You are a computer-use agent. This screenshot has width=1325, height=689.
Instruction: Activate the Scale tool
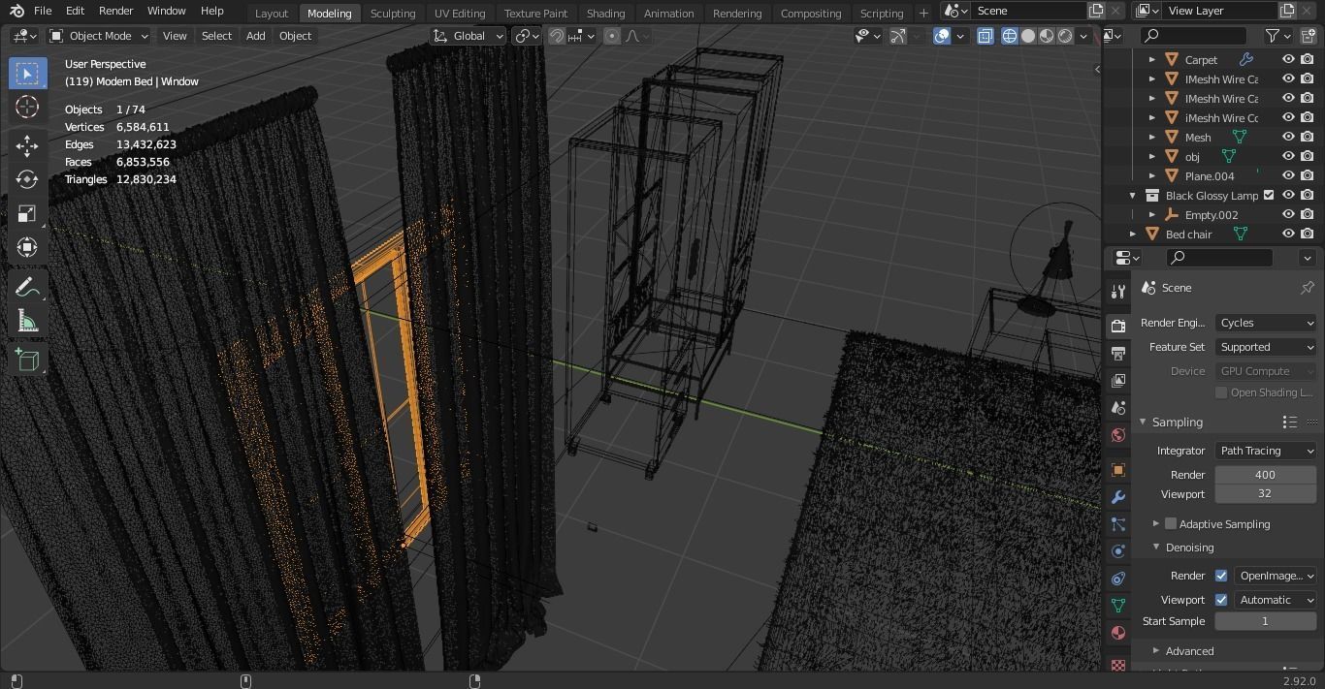click(27, 213)
